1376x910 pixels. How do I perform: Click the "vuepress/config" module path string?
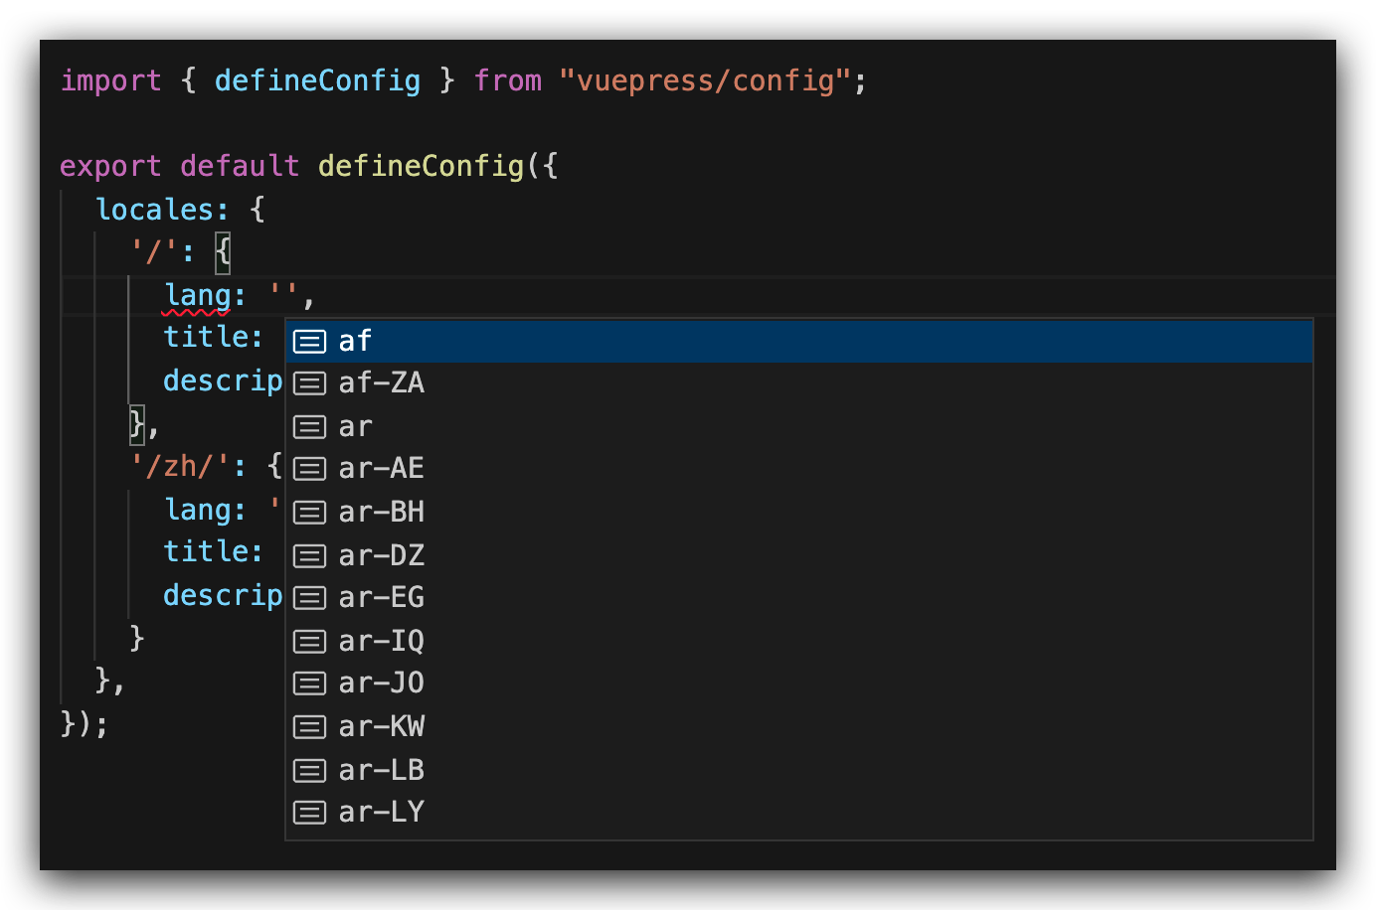[706, 80]
